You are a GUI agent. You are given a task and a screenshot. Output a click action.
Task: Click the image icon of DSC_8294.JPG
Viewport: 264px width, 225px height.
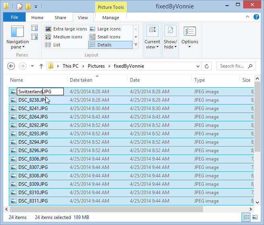pos(14,142)
